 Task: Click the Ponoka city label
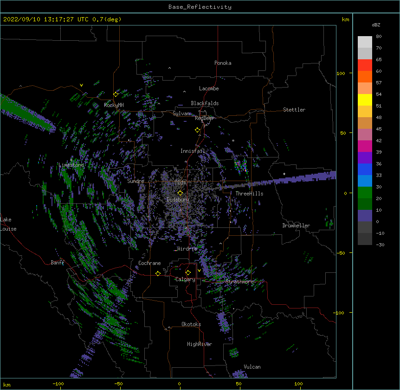tap(223, 63)
